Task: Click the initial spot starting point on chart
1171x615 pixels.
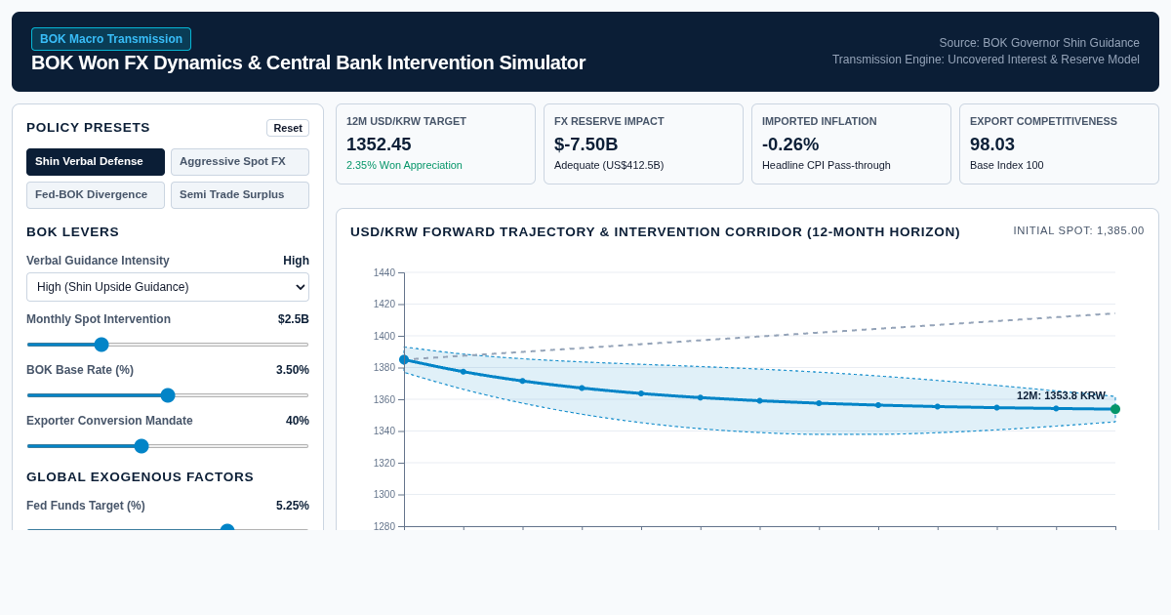Action: 404,359
